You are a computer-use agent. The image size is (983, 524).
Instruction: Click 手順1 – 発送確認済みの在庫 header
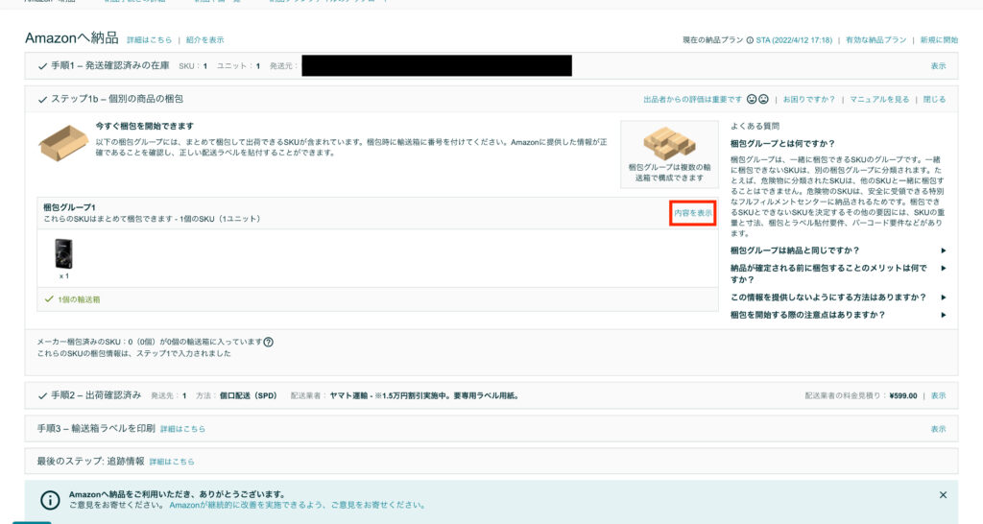109,65
